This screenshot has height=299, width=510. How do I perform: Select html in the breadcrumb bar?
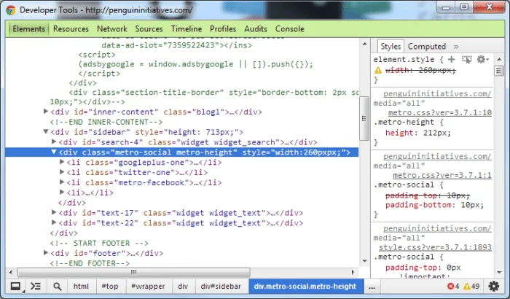point(81,287)
